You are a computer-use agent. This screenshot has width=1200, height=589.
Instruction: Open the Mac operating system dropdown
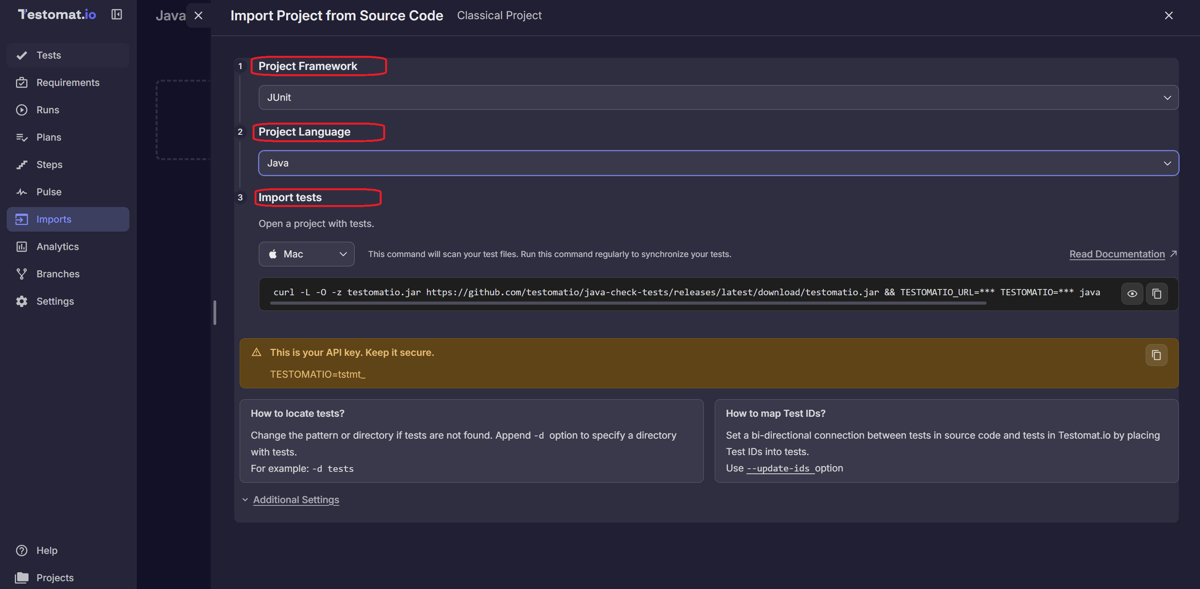(307, 254)
